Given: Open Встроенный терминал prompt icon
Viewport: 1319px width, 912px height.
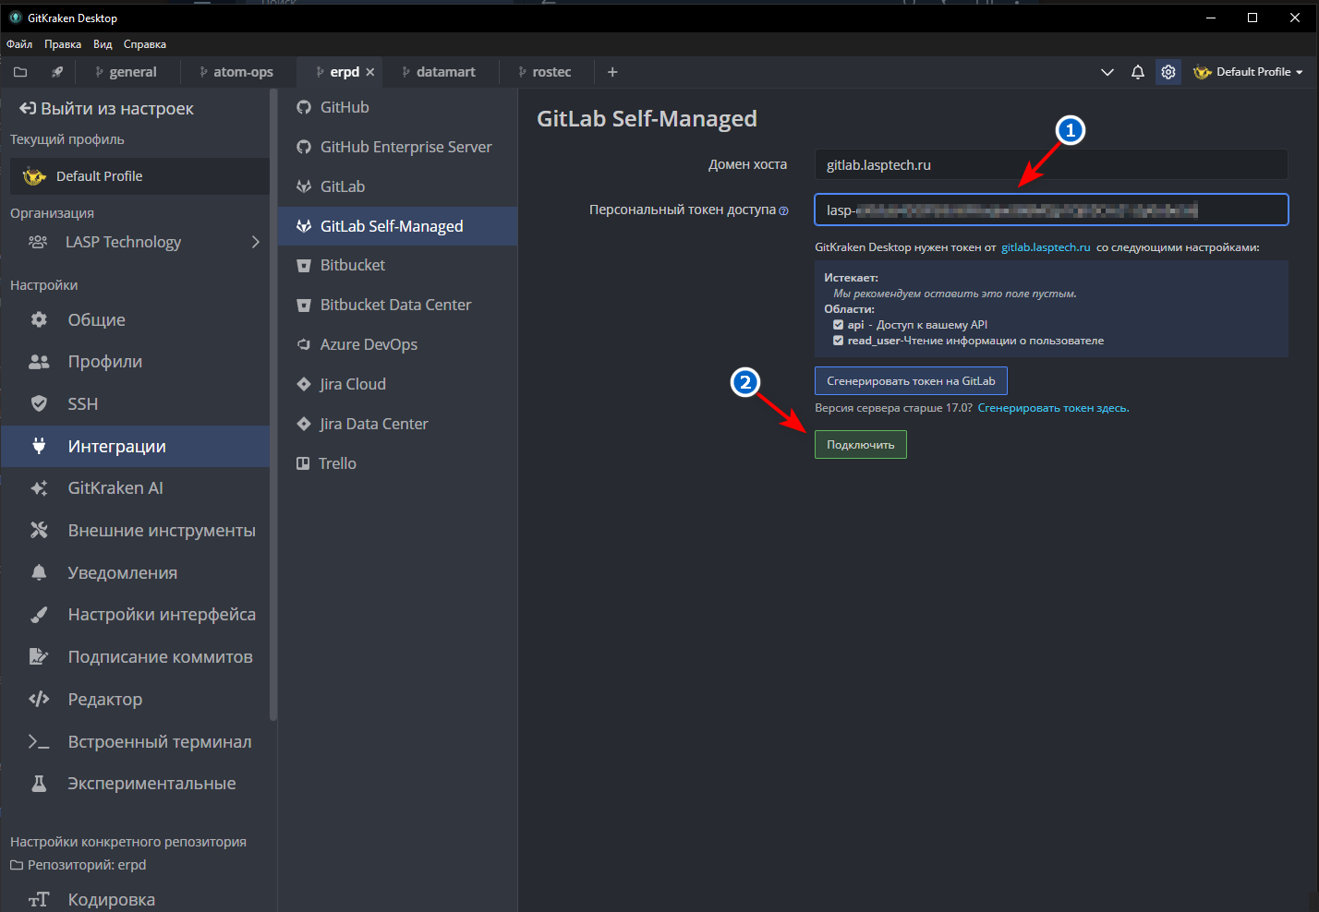Looking at the screenshot, I should coord(39,741).
